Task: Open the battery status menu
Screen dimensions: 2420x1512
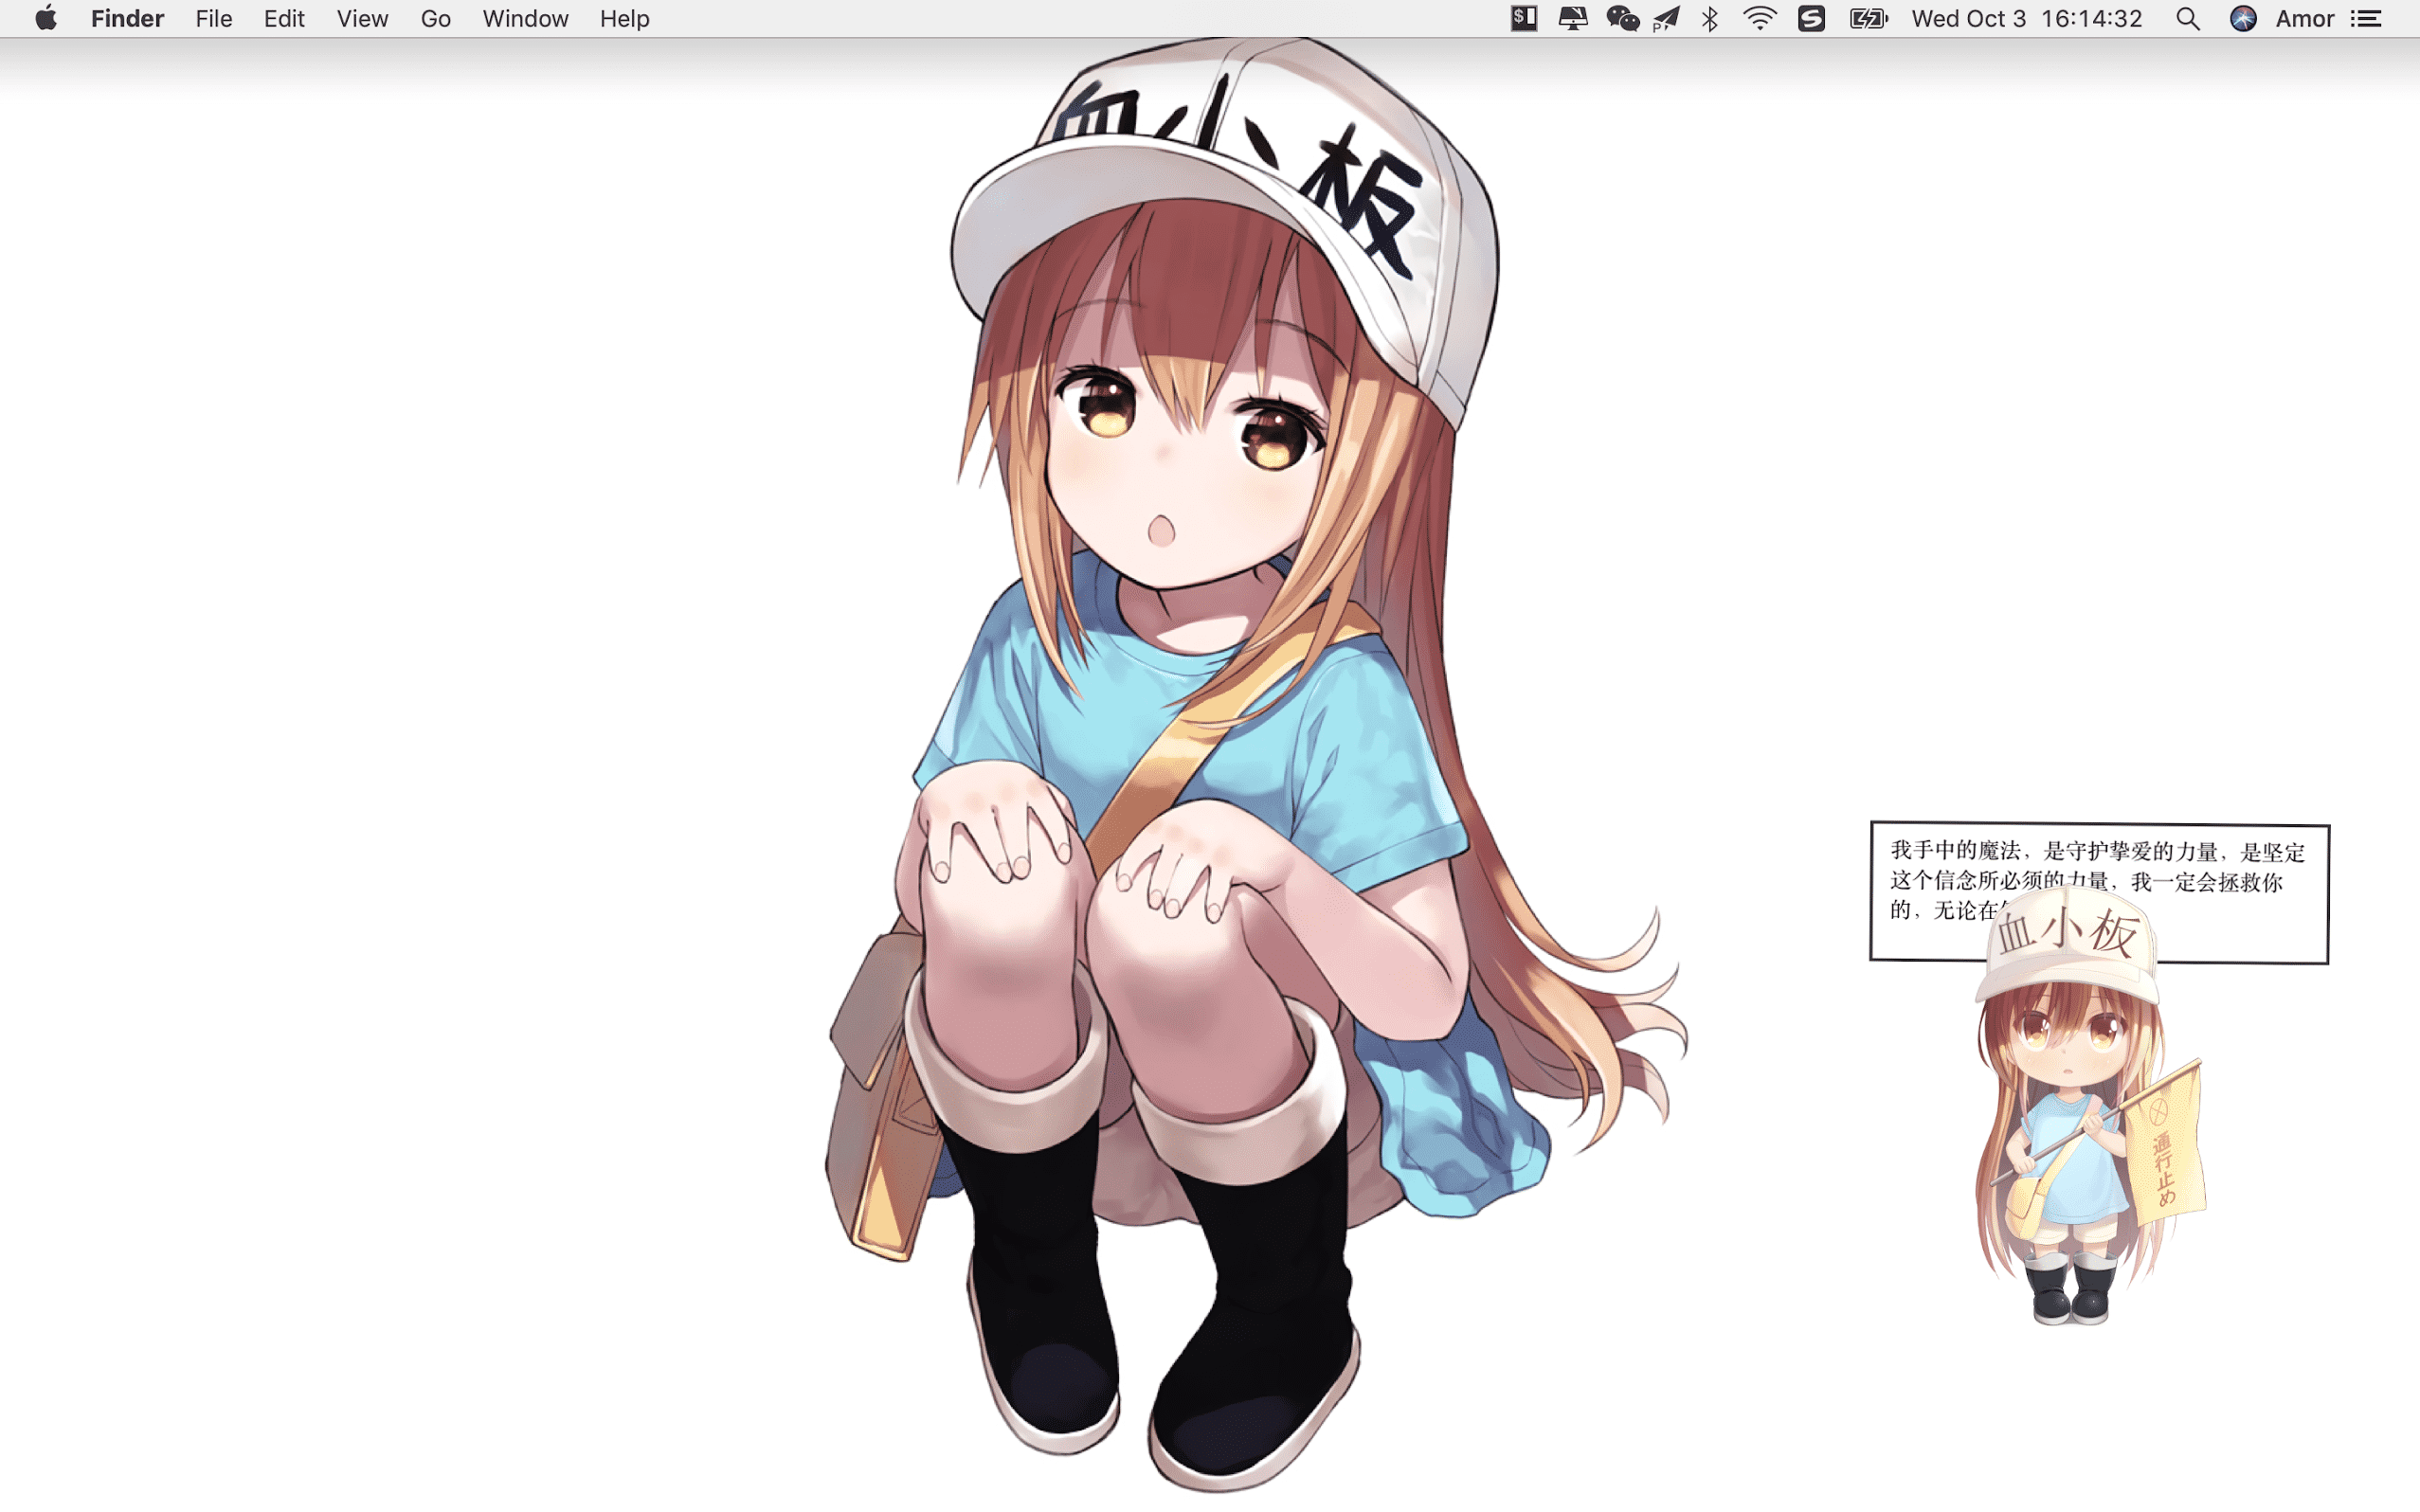Action: [x=1868, y=18]
